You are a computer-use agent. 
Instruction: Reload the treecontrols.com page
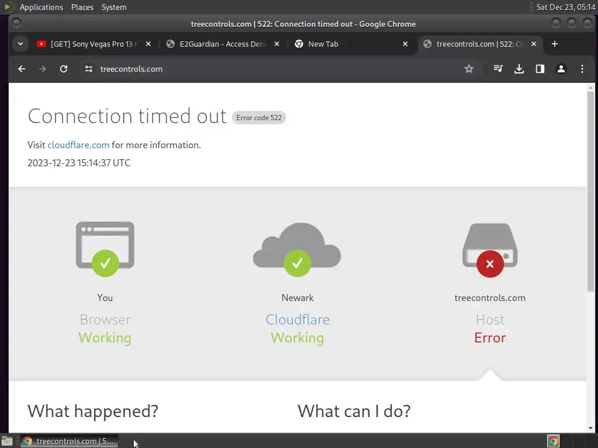pos(64,69)
